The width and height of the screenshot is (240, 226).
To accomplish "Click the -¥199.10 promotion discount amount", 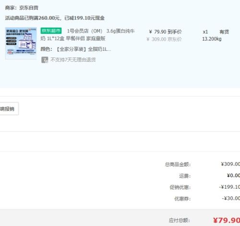I will (x=229, y=187).
